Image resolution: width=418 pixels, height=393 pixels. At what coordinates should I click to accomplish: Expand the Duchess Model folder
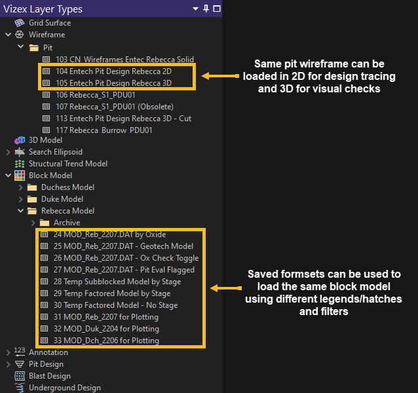21,187
